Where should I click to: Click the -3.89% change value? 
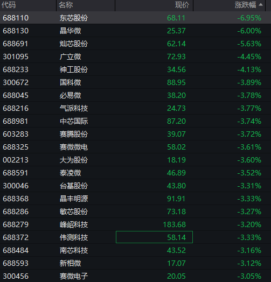click(x=249, y=82)
